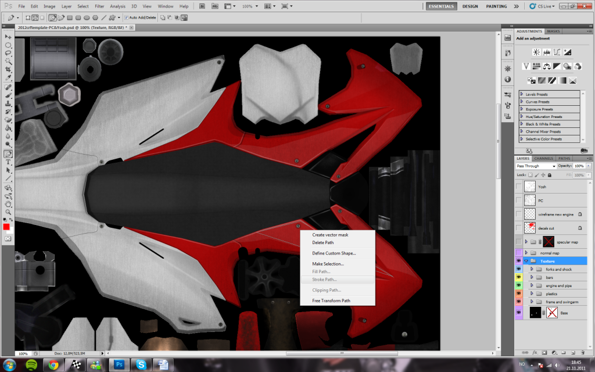Select the Crop tool
Viewport: 595px width, 372px height.
click(8, 70)
